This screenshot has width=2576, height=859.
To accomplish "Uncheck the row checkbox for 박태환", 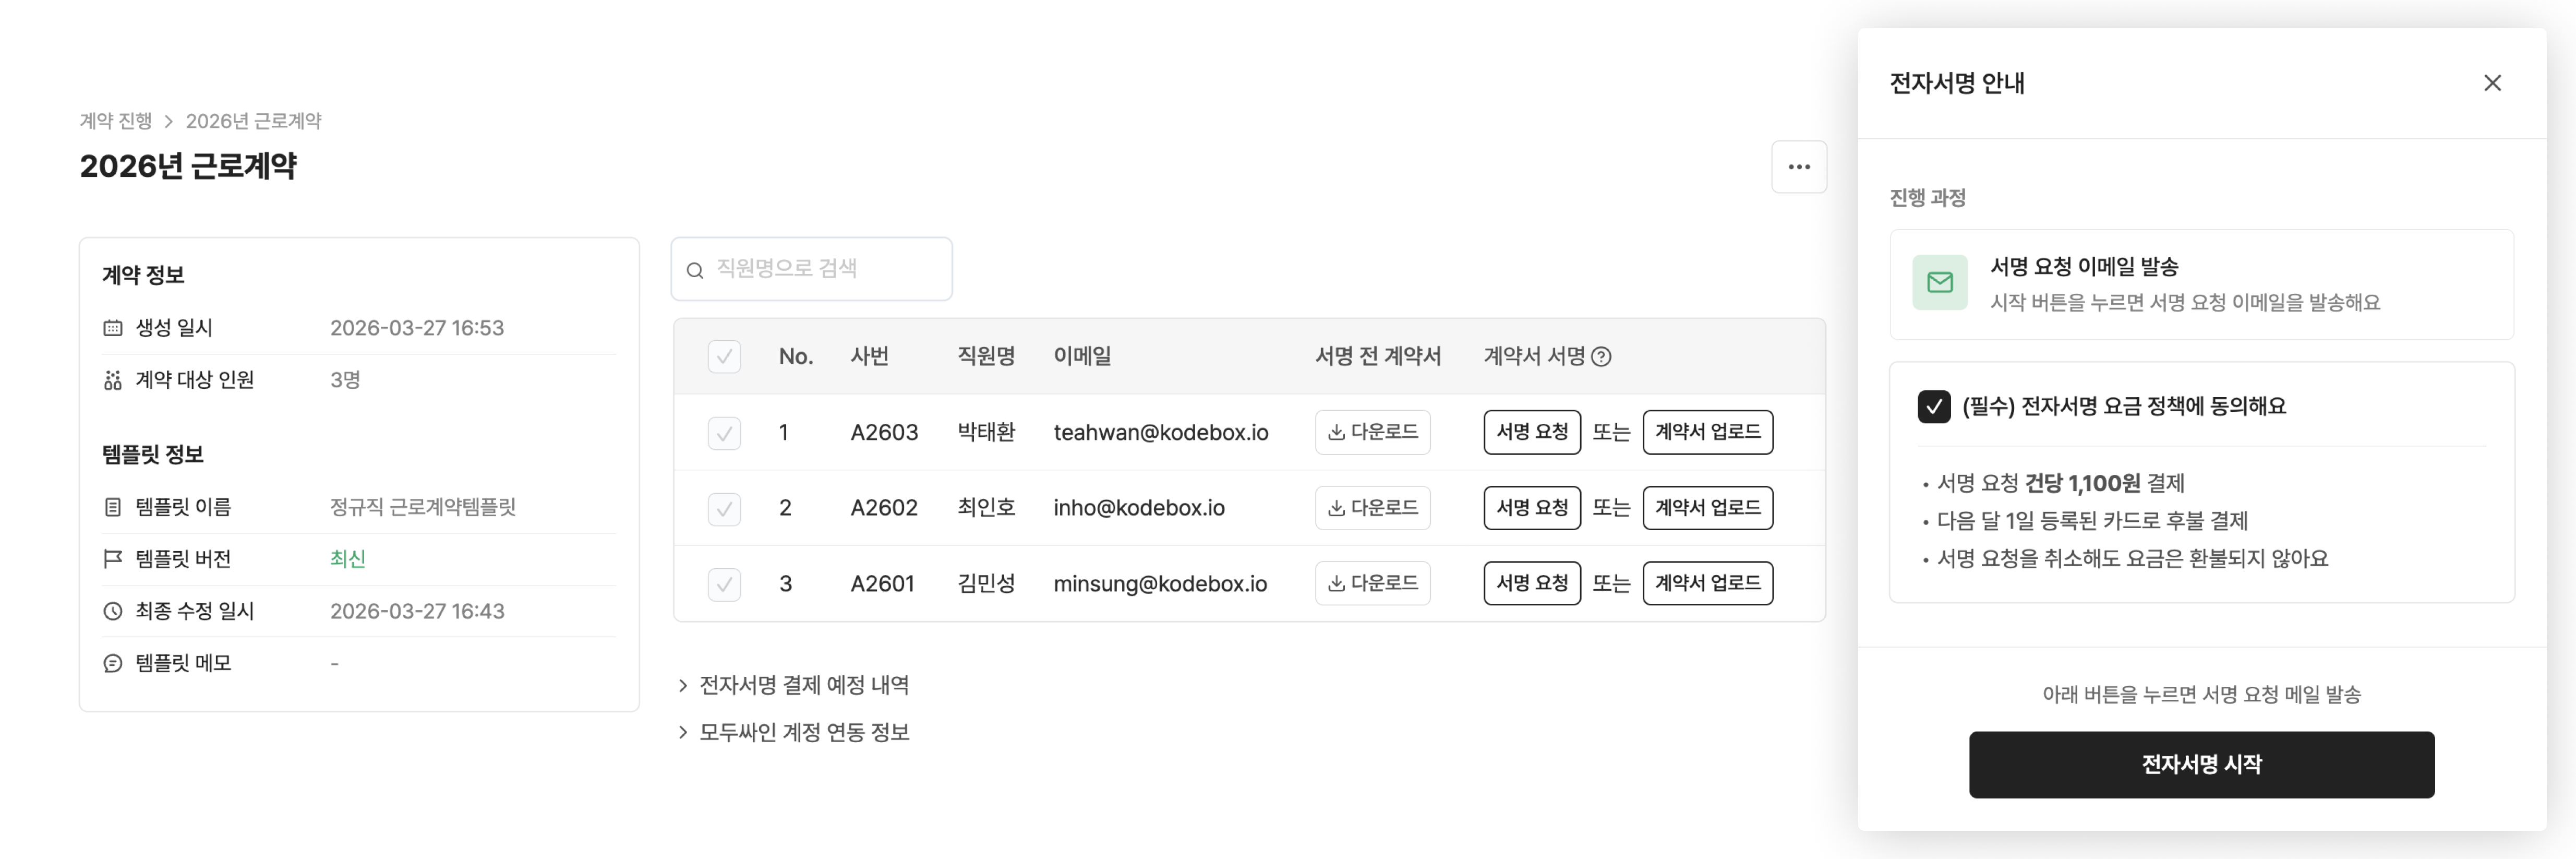I will (724, 432).
